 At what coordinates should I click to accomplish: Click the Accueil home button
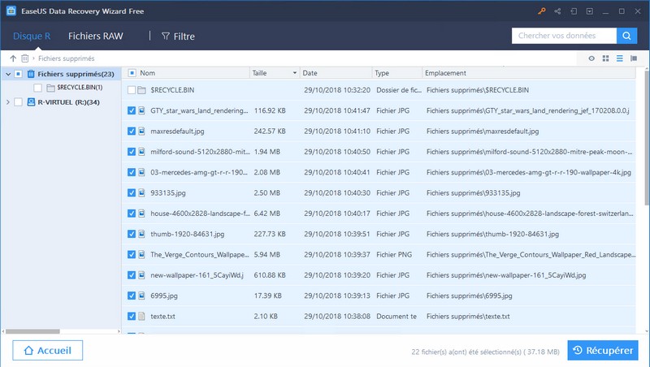(48, 350)
